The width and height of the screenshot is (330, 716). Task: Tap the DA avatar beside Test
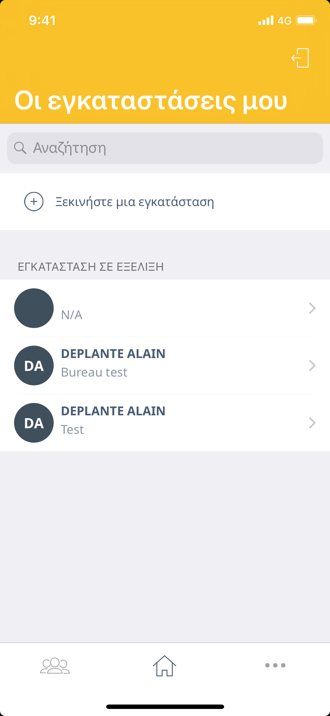pyautogui.click(x=34, y=423)
